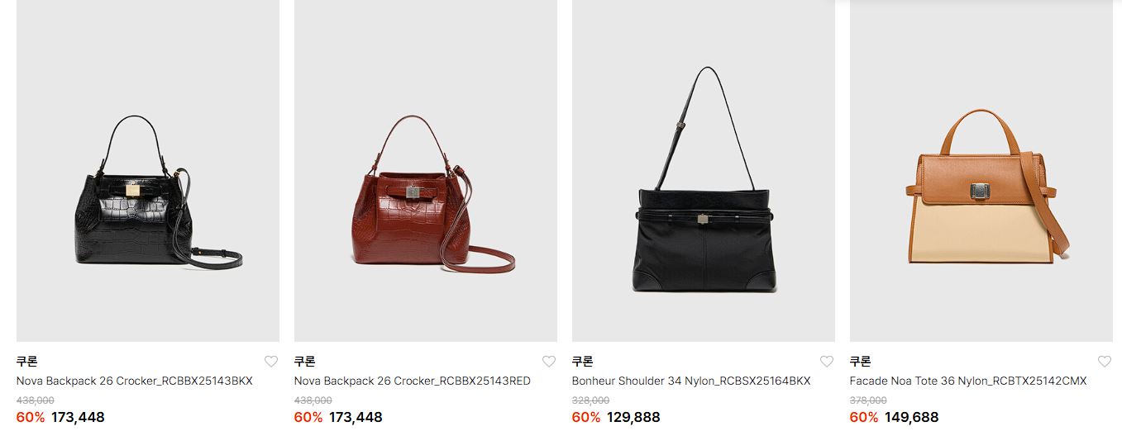Screen dimensions: 1122x431
Task: Add Bonheur Shoulder 34 Nylon to wishlist
Action: click(x=827, y=362)
